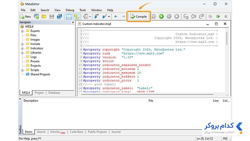Screen dimensions: 250x141
Task: Open the Code Base tab
Action: [77, 132]
